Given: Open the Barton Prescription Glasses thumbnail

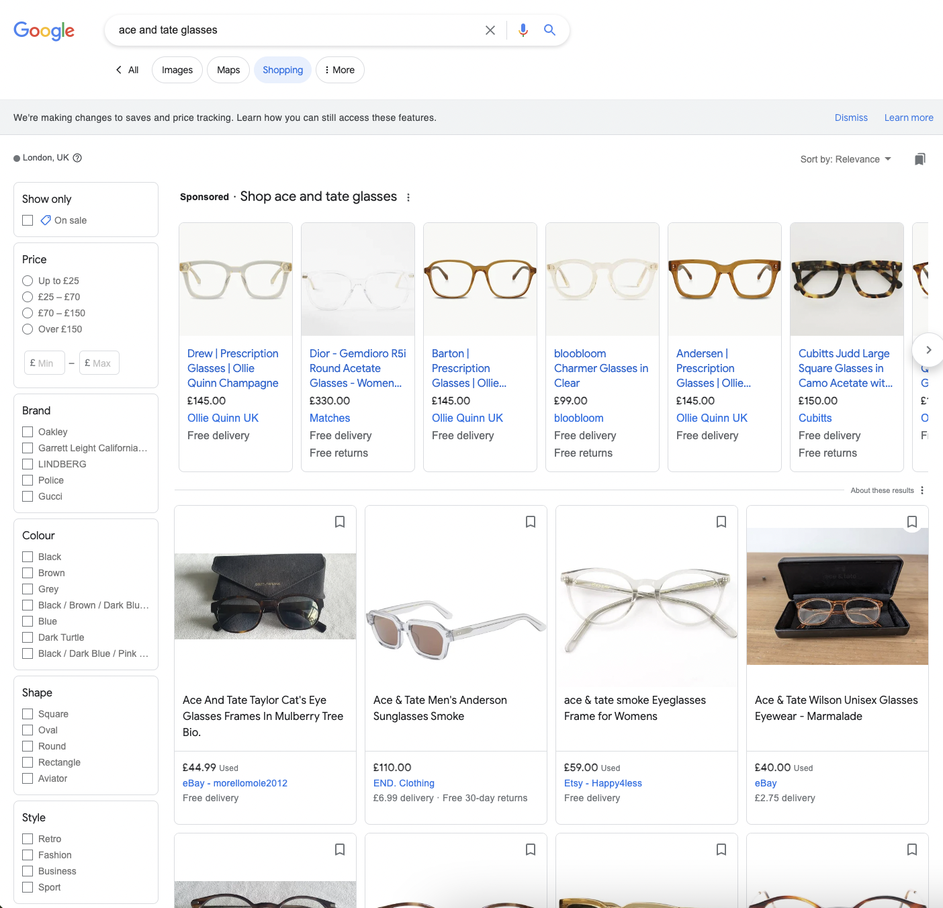Looking at the screenshot, I should point(480,279).
